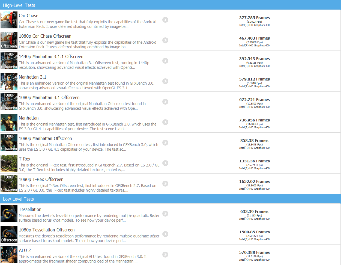Select the T-Rex dinosaur thumbnail

tap(9, 163)
